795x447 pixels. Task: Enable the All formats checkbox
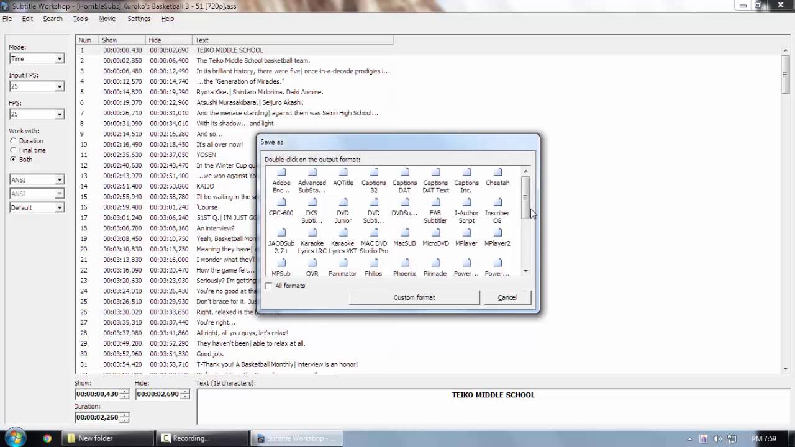[269, 286]
